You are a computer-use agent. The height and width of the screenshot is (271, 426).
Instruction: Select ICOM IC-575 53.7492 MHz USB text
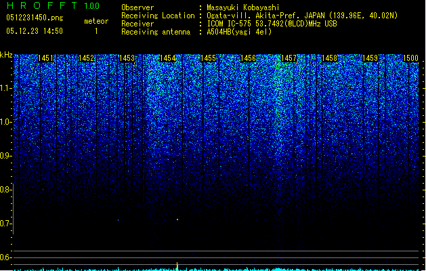272,24
